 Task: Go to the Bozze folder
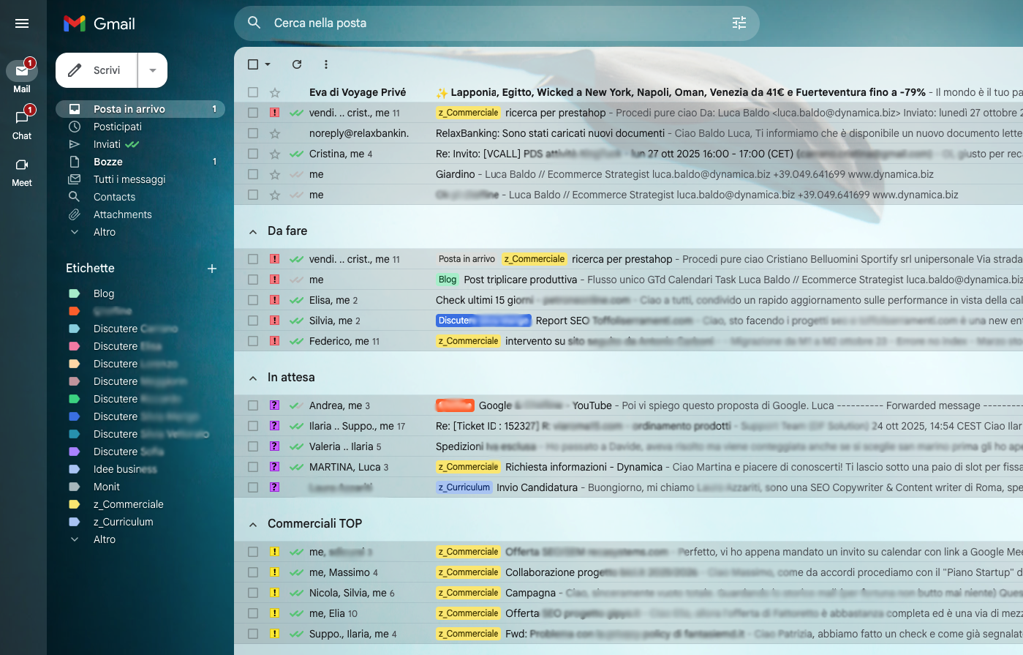click(107, 162)
